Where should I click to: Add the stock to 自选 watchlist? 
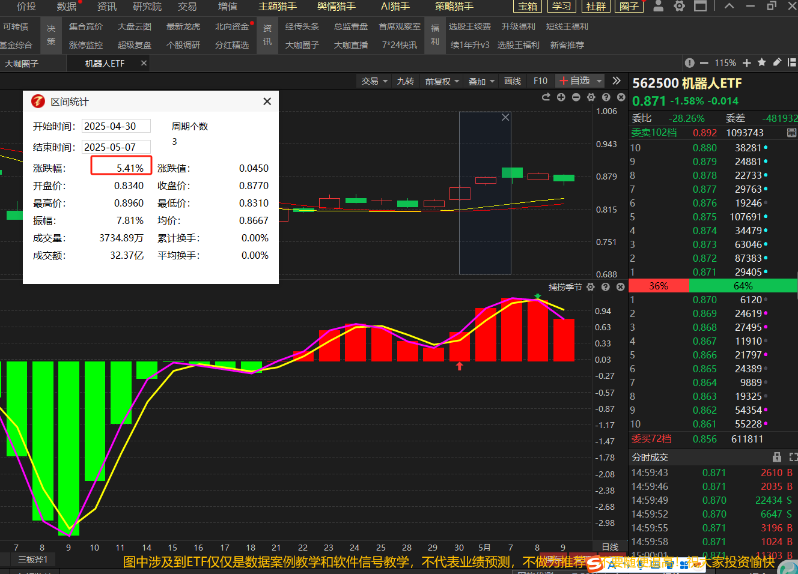pyautogui.click(x=574, y=80)
